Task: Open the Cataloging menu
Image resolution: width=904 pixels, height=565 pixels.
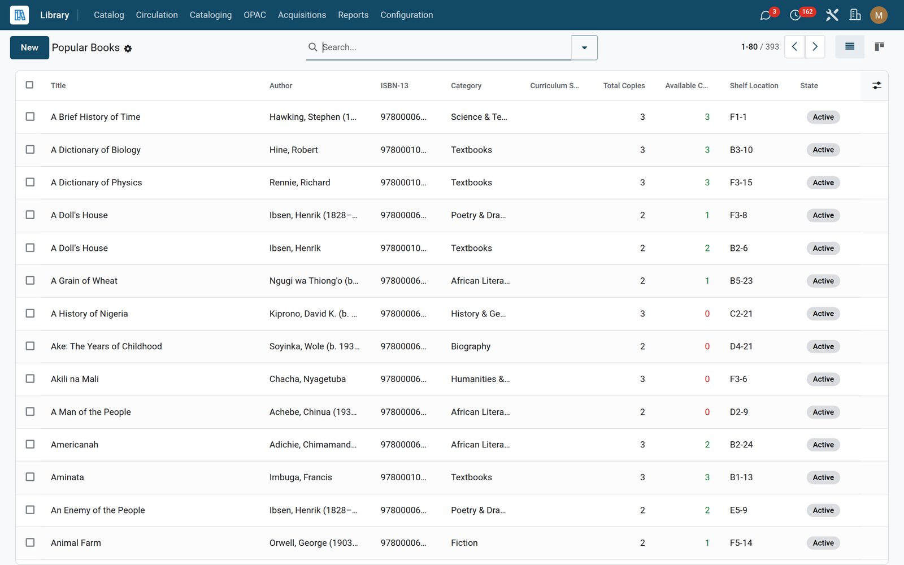Action: tap(211, 15)
